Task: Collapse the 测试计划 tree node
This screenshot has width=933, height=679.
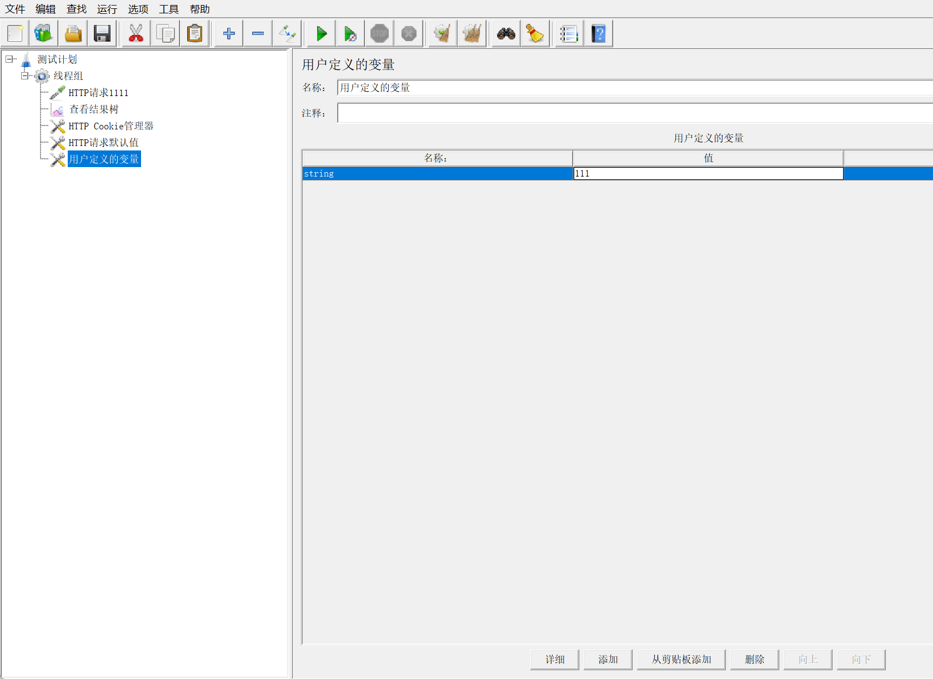Action: (9, 59)
